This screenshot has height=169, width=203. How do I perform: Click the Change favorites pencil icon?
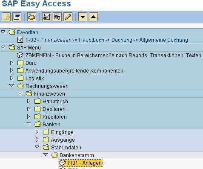tap(68, 17)
